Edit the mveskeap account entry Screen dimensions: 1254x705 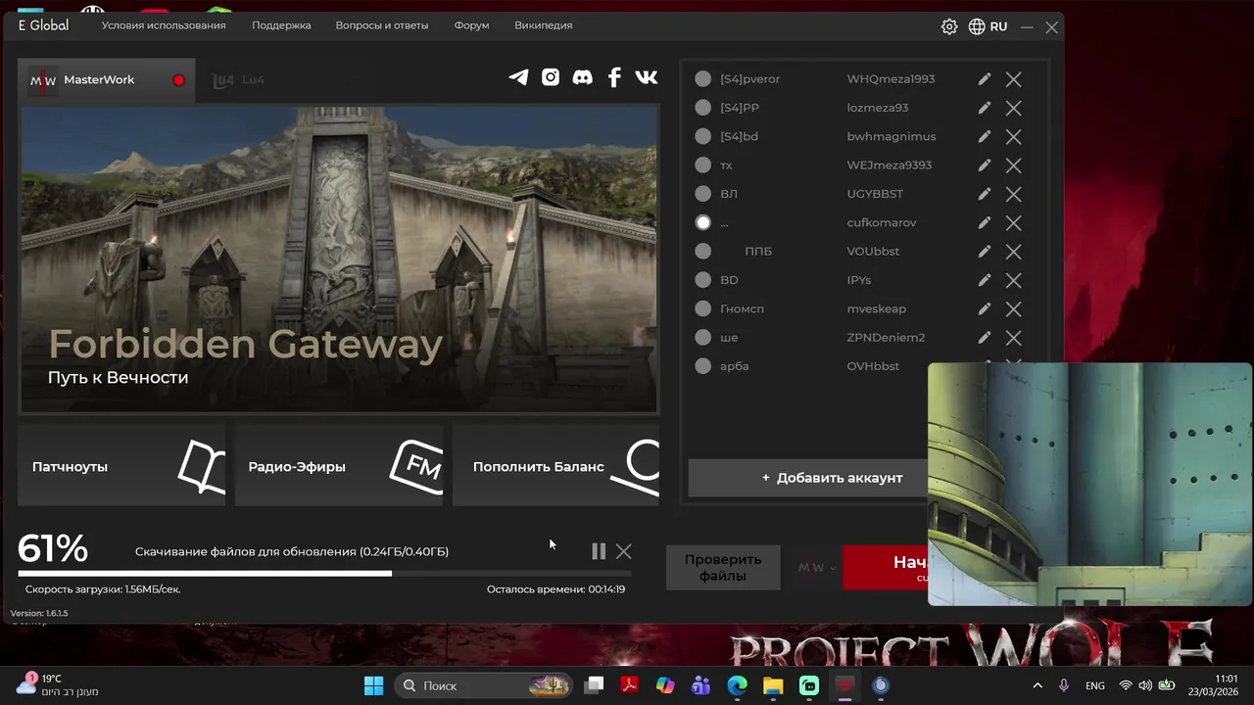(x=985, y=308)
